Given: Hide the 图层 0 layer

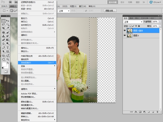Looking at the screenshot, I should [125, 35].
